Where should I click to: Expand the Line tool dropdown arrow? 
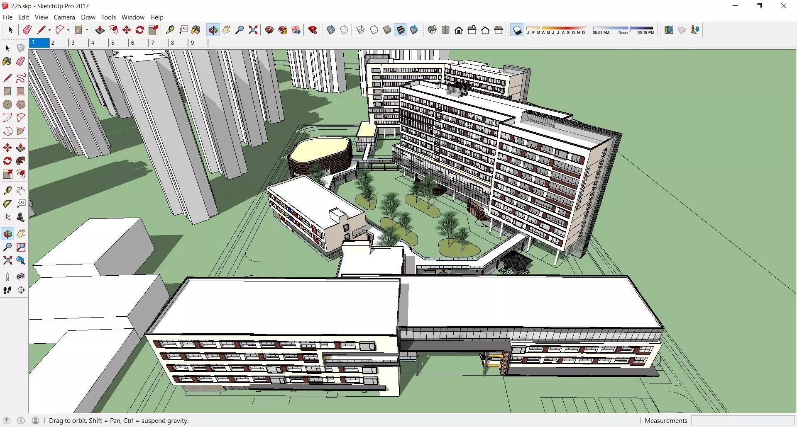(x=49, y=30)
